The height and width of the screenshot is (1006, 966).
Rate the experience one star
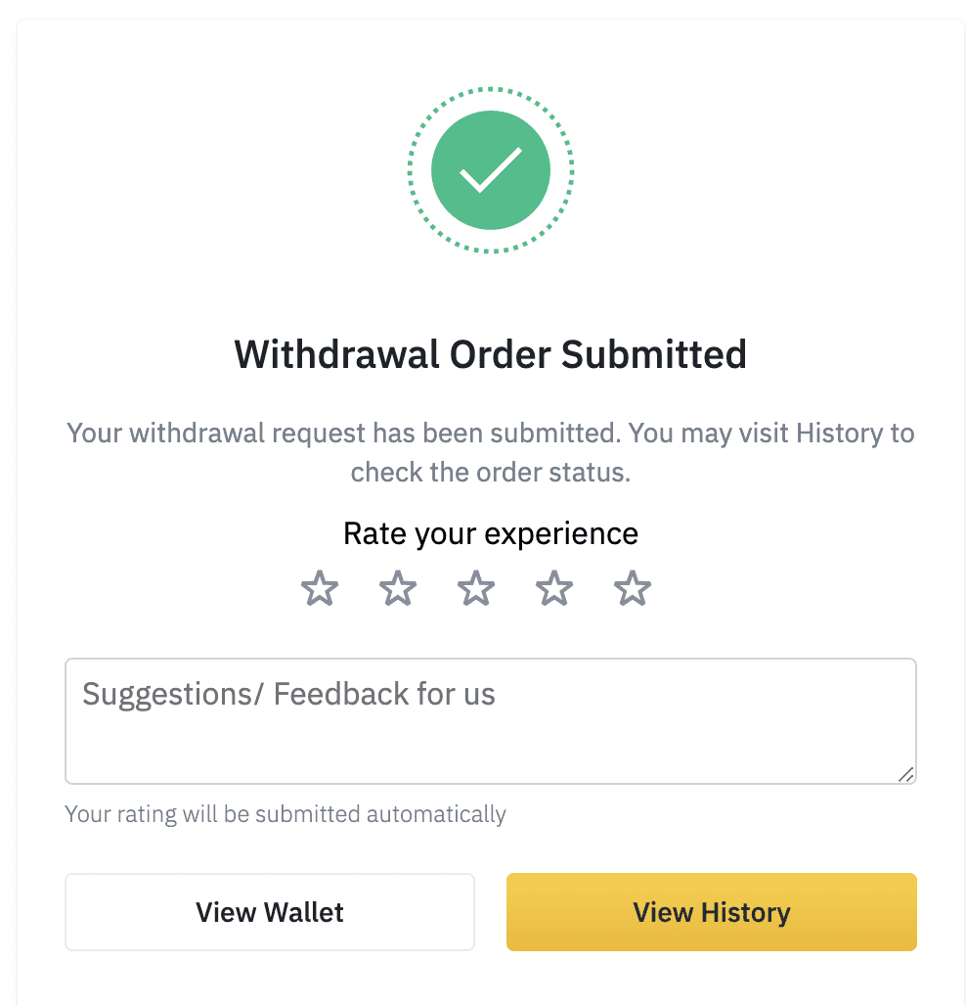click(319, 588)
